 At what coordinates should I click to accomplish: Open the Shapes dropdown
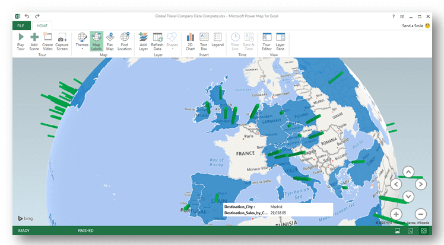click(x=172, y=42)
